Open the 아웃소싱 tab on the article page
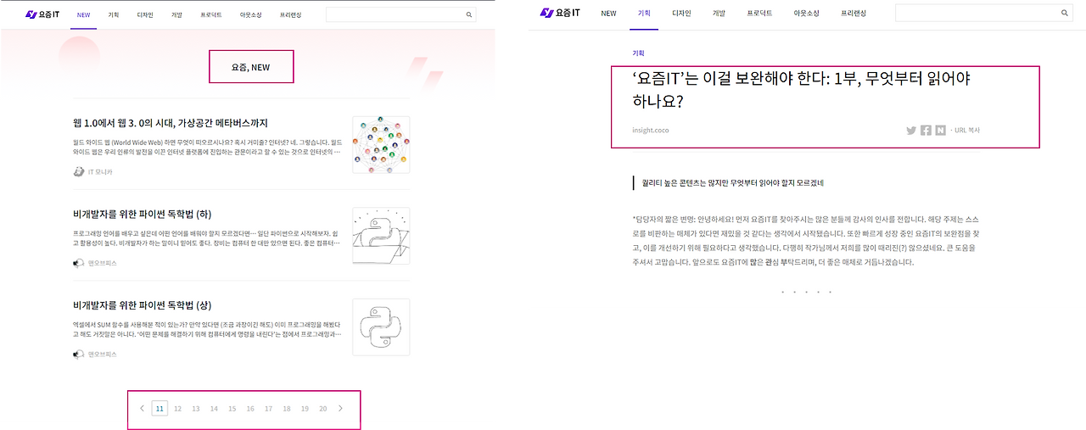Image resolution: width=1086 pixels, height=430 pixels. tap(807, 14)
